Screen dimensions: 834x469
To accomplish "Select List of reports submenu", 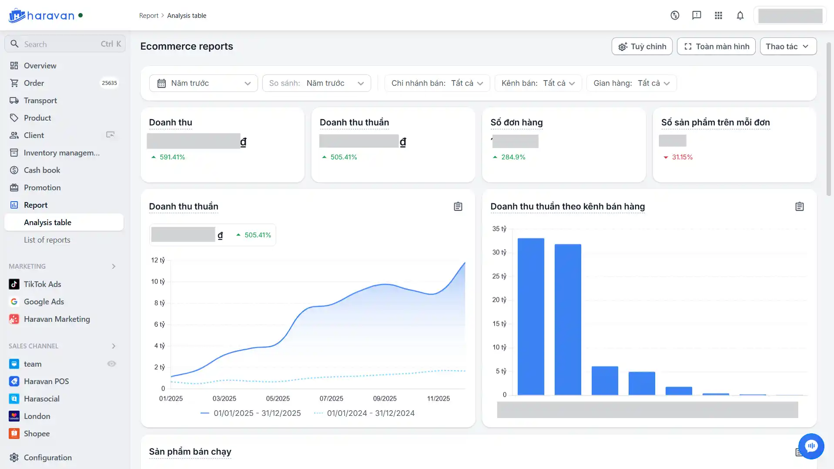I will [x=64, y=240].
